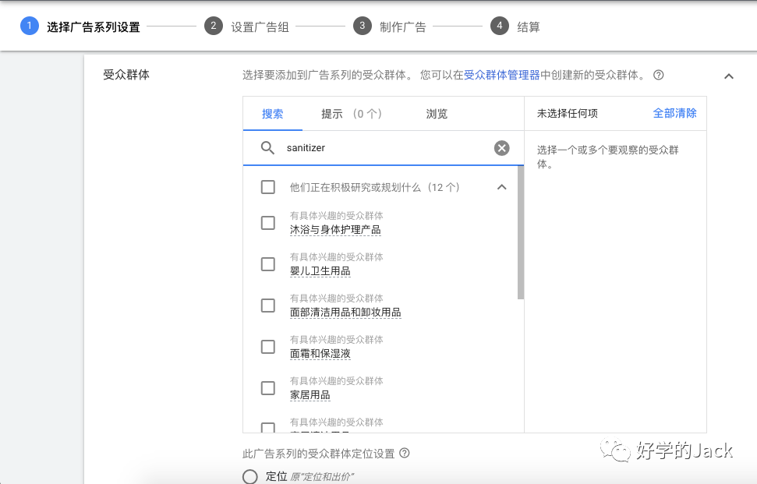Select 婴儿卫生用品 checkbox

click(x=268, y=263)
